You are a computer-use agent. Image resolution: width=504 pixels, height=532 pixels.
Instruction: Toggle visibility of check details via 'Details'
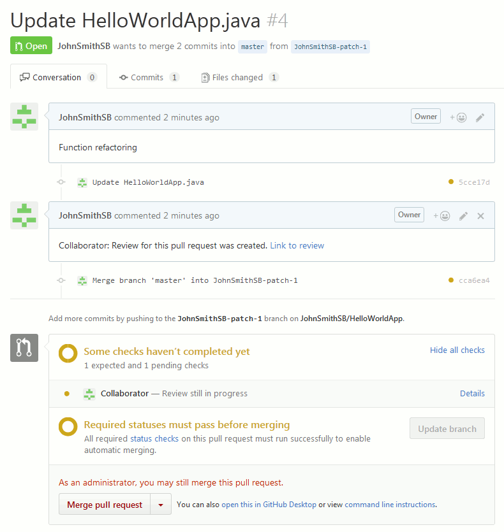[472, 393]
